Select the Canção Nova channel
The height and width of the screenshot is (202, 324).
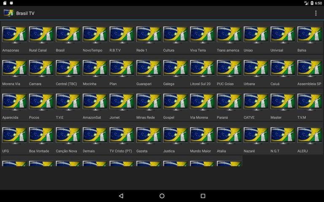(68, 136)
